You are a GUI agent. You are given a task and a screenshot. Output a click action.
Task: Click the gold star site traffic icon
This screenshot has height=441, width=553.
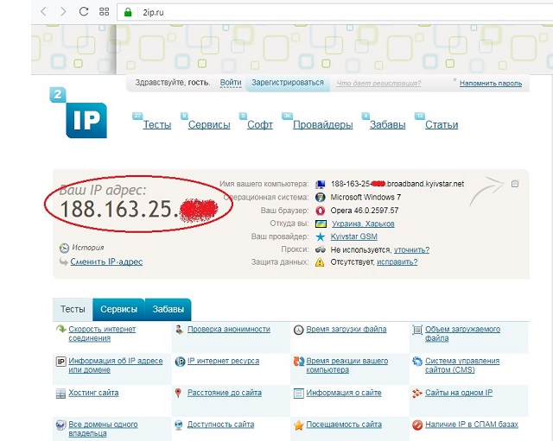(x=298, y=425)
